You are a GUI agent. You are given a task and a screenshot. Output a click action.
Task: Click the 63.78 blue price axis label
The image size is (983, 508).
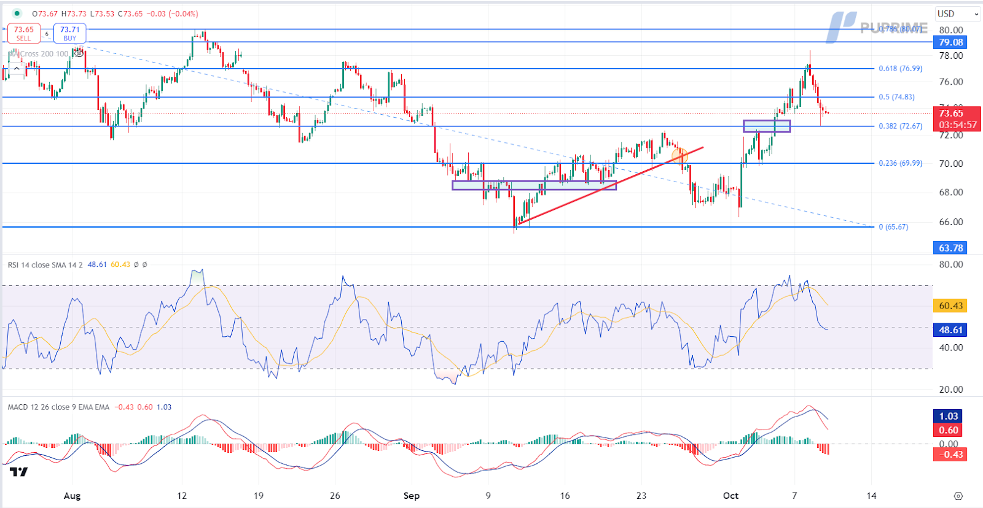click(x=950, y=248)
